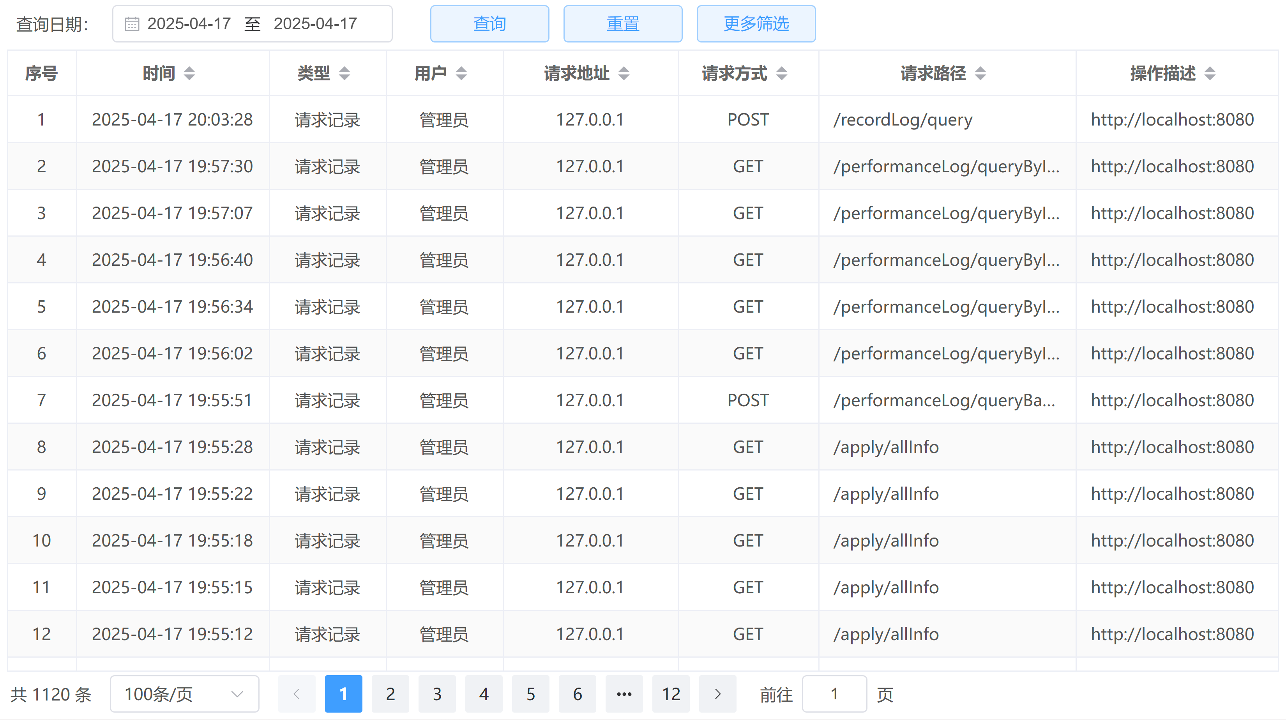This screenshot has height=720, width=1286.
Task: Sort by 操作描述 column
Action: (1209, 73)
